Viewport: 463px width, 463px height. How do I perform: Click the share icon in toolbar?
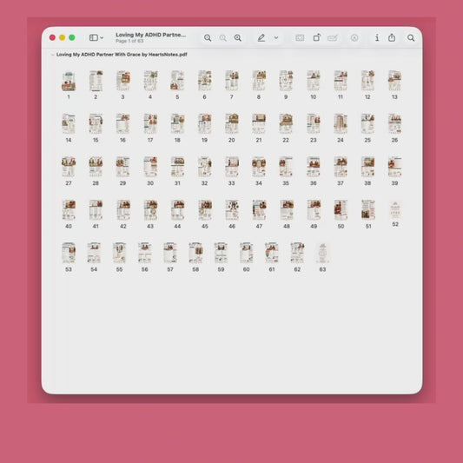[392, 37]
